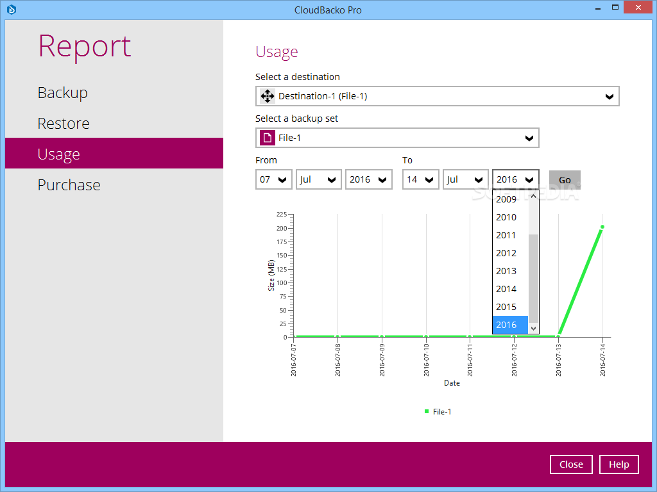Choose 2011 from the year list
This screenshot has height=492, width=657.
(510, 236)
